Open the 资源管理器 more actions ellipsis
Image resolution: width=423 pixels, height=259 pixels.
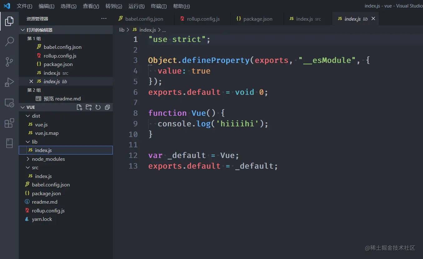pos(104,19)
